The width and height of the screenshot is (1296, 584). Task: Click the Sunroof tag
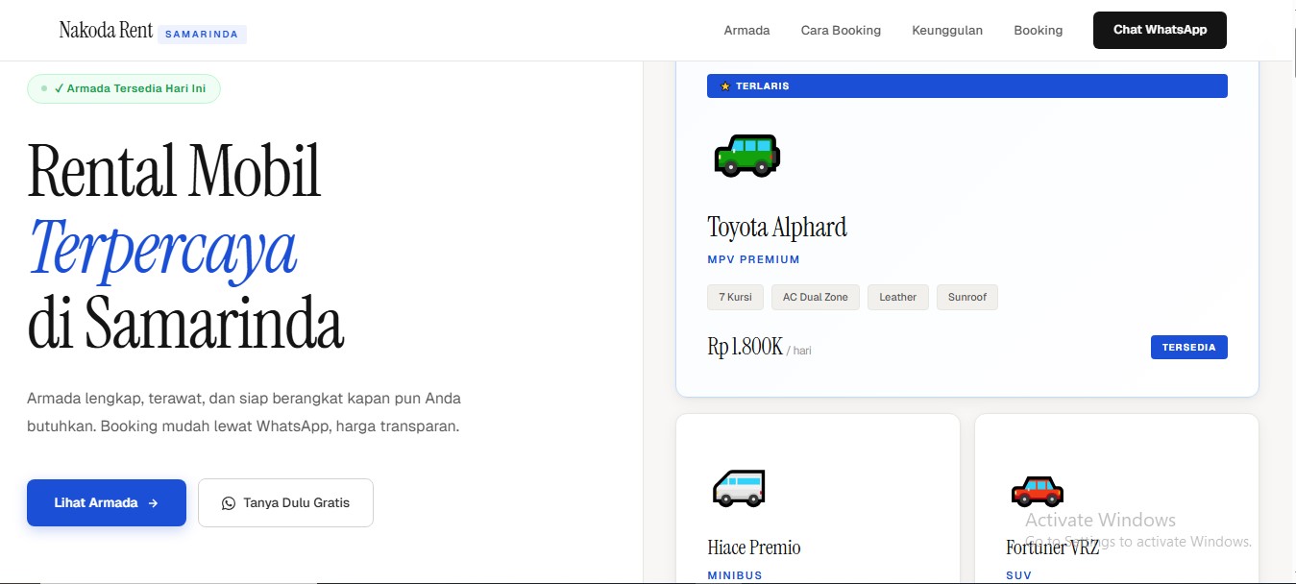pos(967,297)
